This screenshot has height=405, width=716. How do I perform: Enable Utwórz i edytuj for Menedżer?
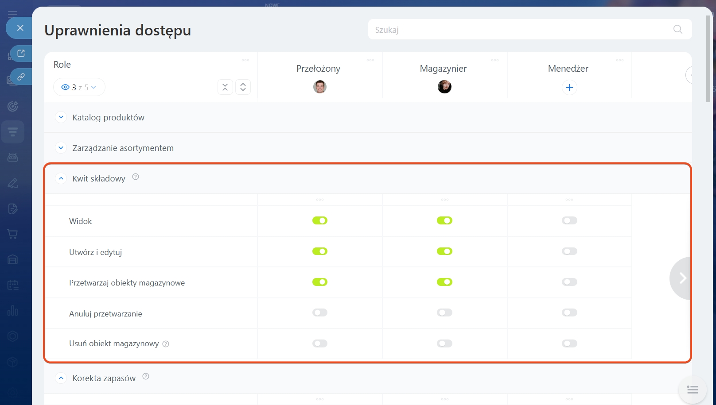tap(569, 251)
